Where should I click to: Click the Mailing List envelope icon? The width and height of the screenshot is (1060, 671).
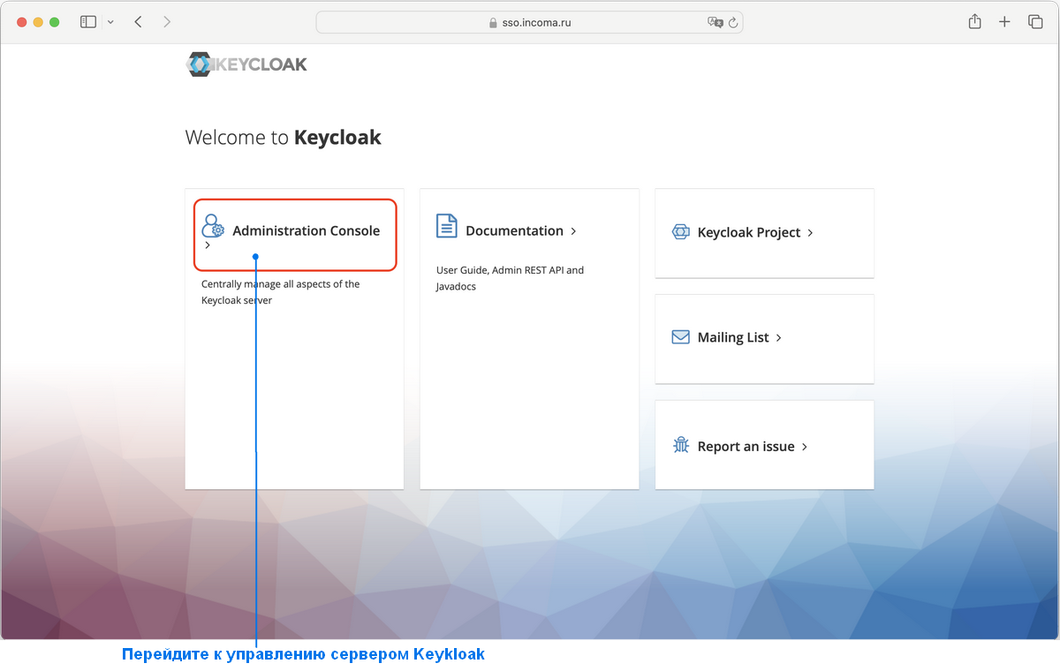(x=680, y=336)
